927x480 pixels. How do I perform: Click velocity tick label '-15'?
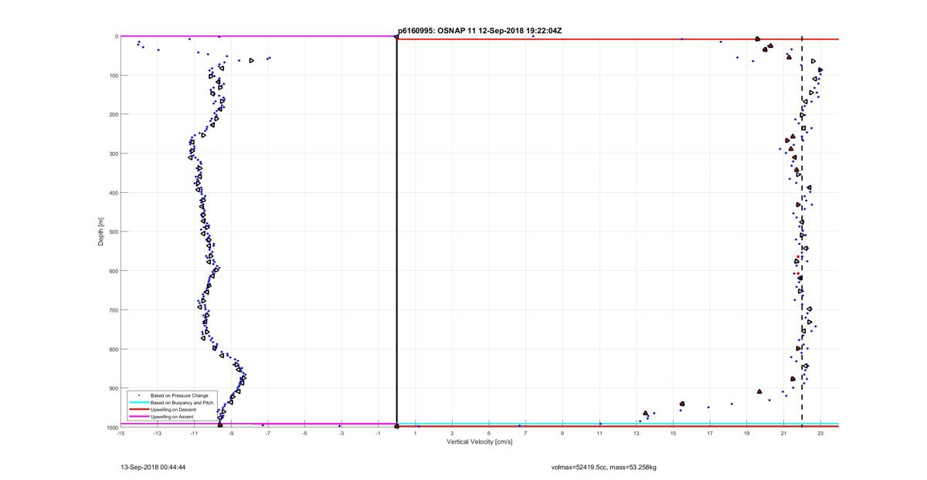click(121, 434)
